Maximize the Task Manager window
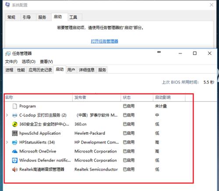 [195, 53]
